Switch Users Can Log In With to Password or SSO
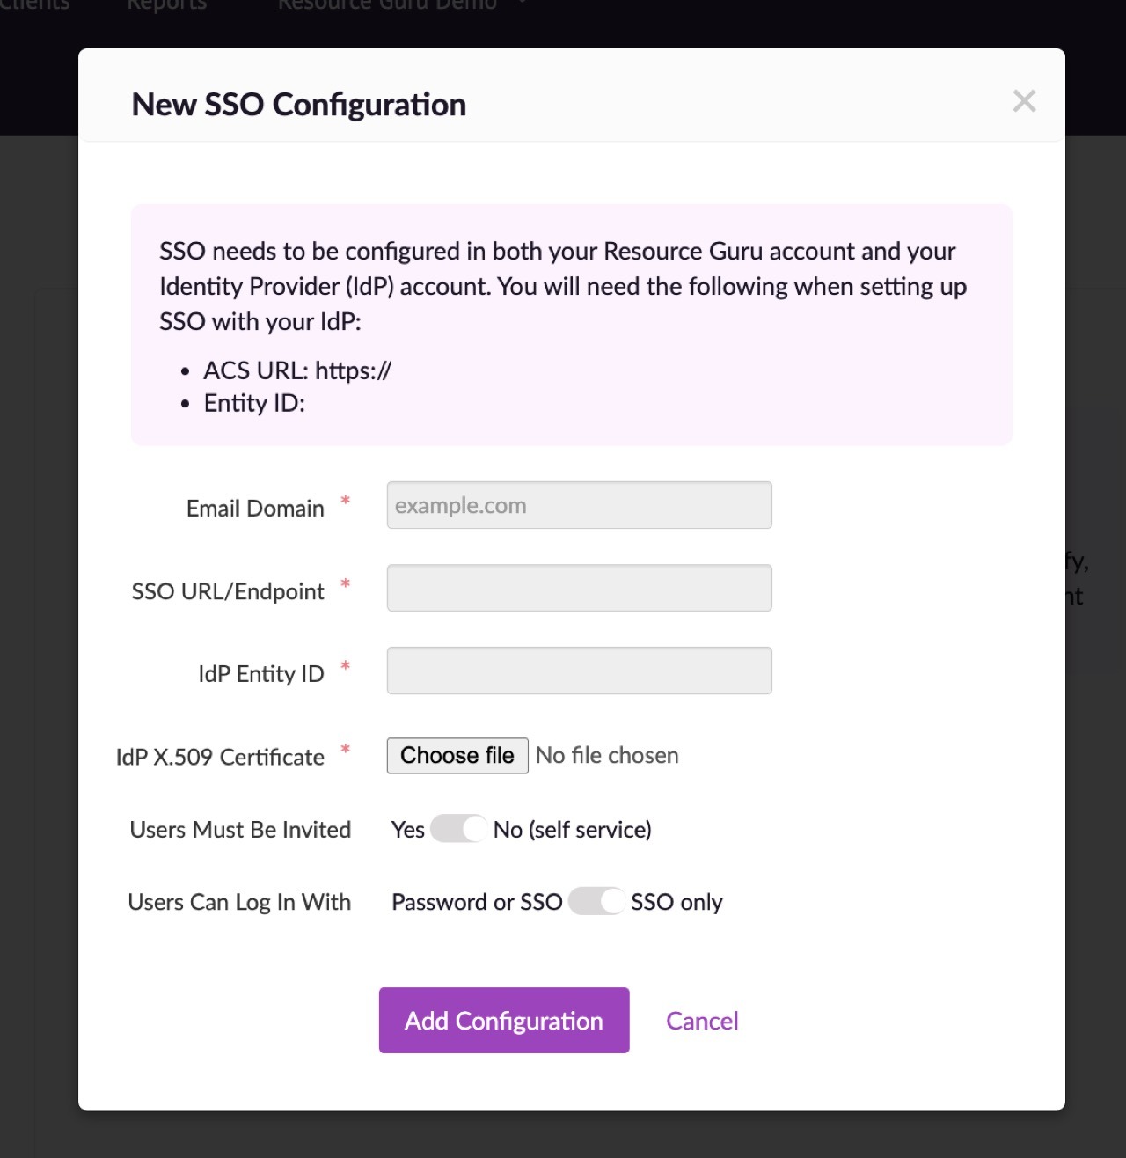 tap(476, 902)
